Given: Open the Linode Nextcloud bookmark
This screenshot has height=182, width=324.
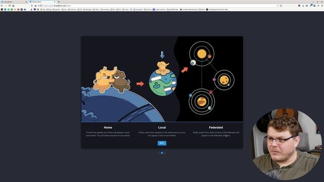Looking at the screenshot, I should click(x=189, y=10).
